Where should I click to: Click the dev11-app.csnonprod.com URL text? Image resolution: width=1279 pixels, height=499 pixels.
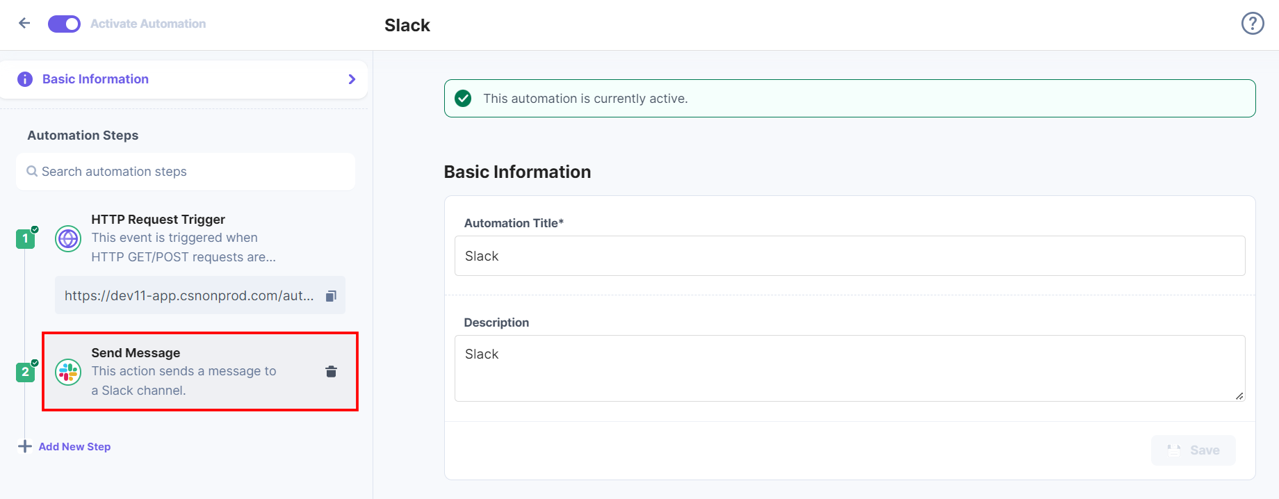pyautogui.click(x=189, y=295)
